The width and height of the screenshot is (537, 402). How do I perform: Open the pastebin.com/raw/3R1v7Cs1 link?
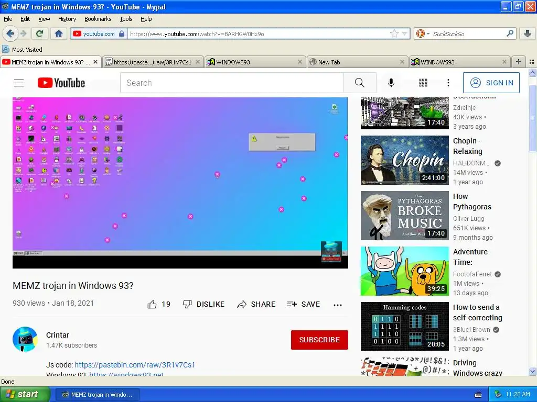tap(135, 365)
